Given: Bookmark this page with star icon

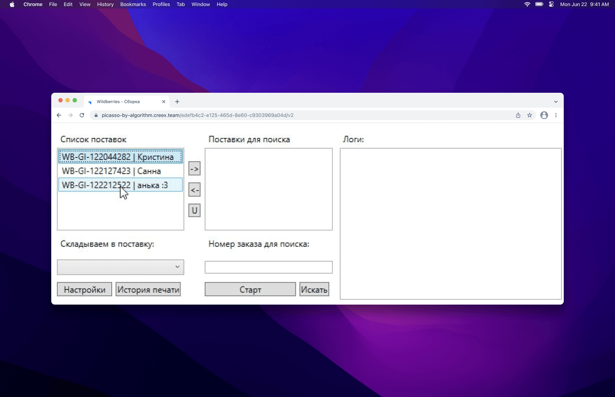Looking at the screenshot, I should click(530, 115).
